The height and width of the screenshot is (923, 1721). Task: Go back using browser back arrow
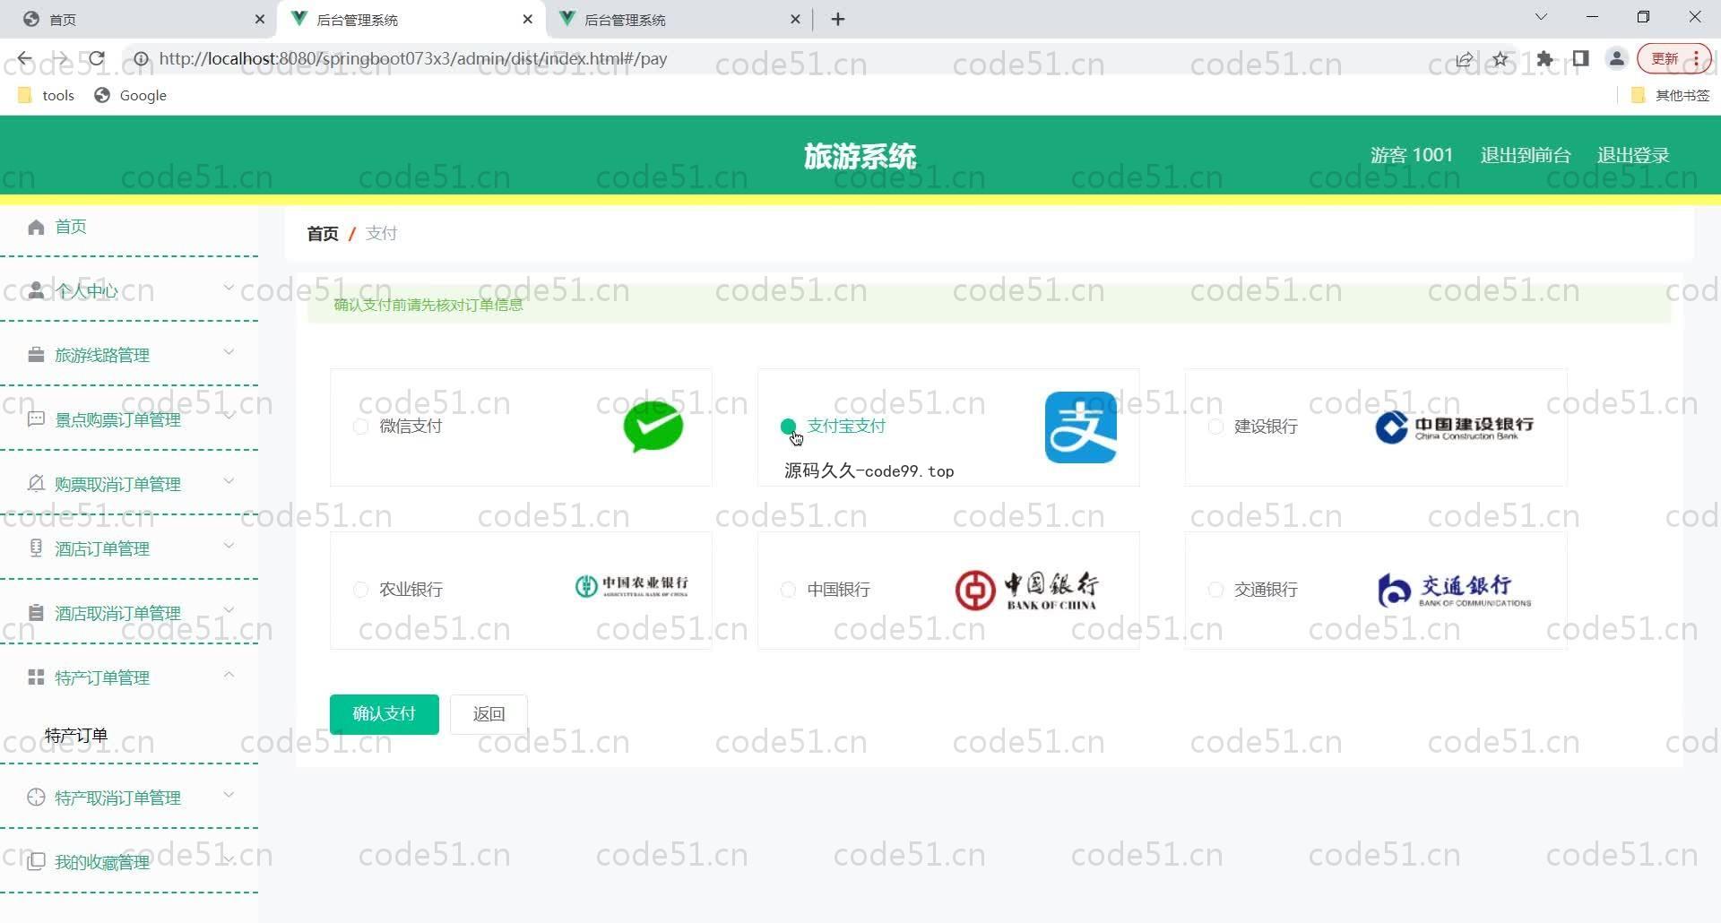click(x=24, y=59)
